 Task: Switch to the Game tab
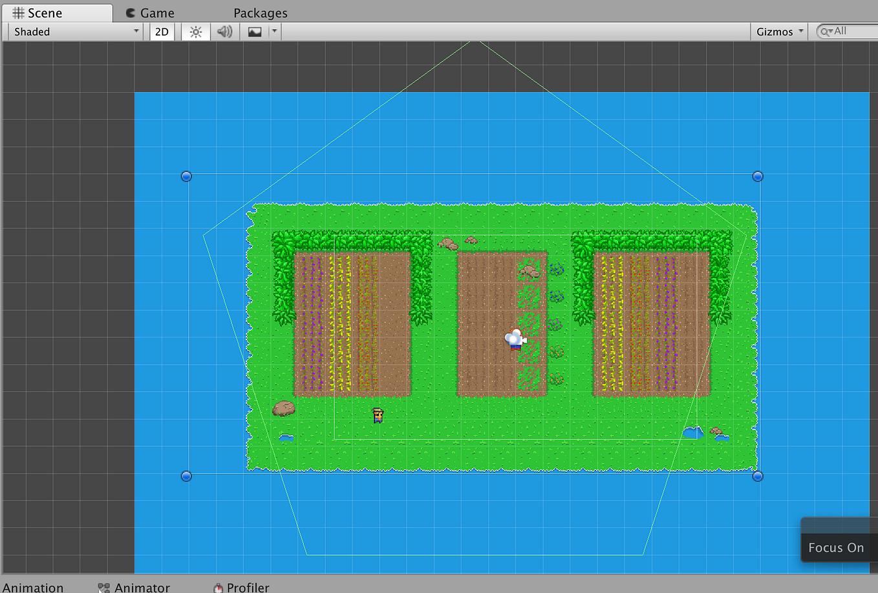(150, 12)
